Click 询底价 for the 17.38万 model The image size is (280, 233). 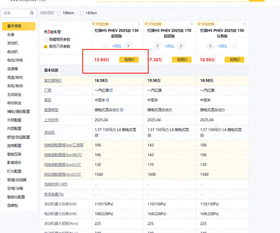182,60
